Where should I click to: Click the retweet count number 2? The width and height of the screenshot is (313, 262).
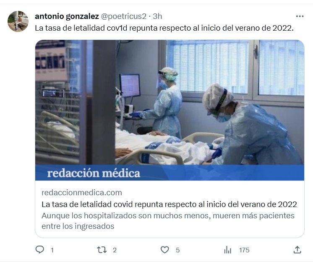click(115, 250)
